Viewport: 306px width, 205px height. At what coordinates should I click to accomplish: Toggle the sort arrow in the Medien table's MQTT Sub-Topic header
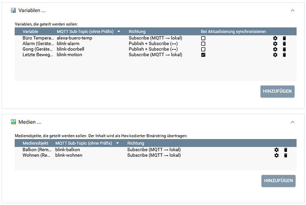[118, 143]
